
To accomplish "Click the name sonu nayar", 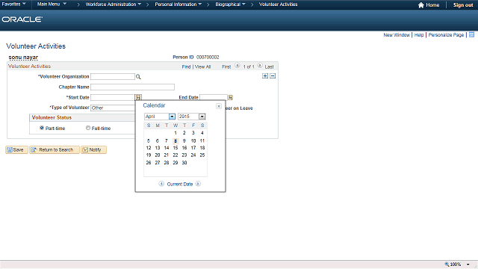I will pyautogui.click(x=23, y=58).
